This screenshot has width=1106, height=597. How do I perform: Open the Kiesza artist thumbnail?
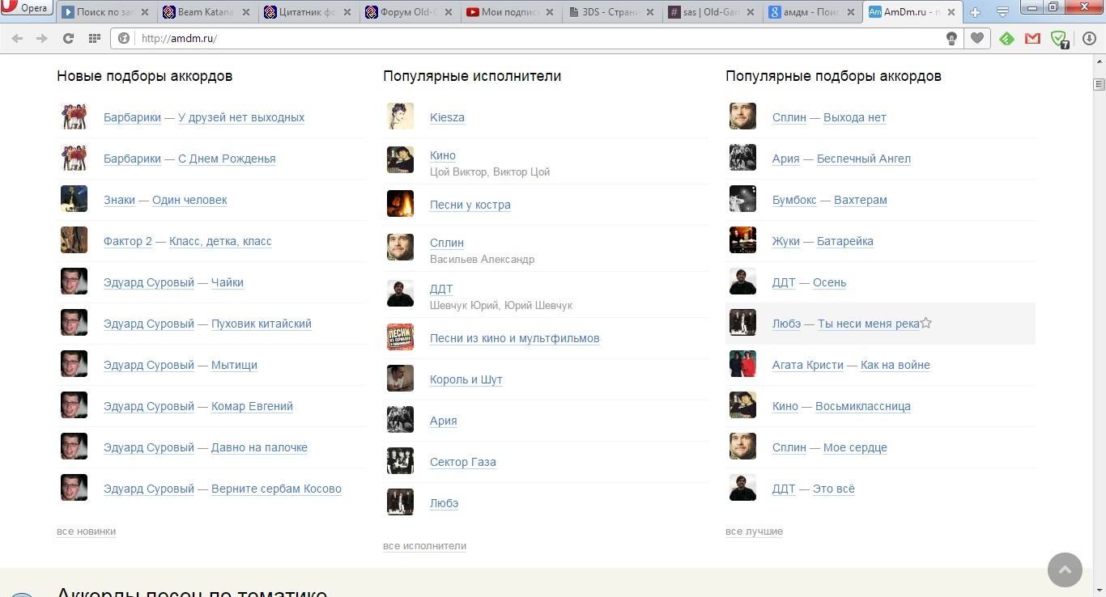click(400, 116)
